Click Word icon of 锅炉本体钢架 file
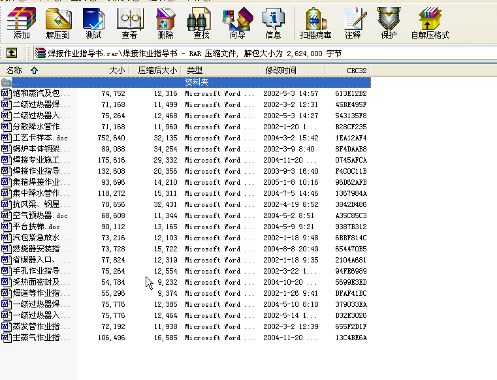Image resolution: width=497 pixels, height=380 pixels. [6, 149]
